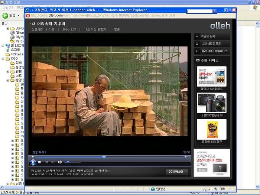Select the Olymp item in folder tree
Screen dimensions: 260x195
pyautogui.click(x=17, y=37)
